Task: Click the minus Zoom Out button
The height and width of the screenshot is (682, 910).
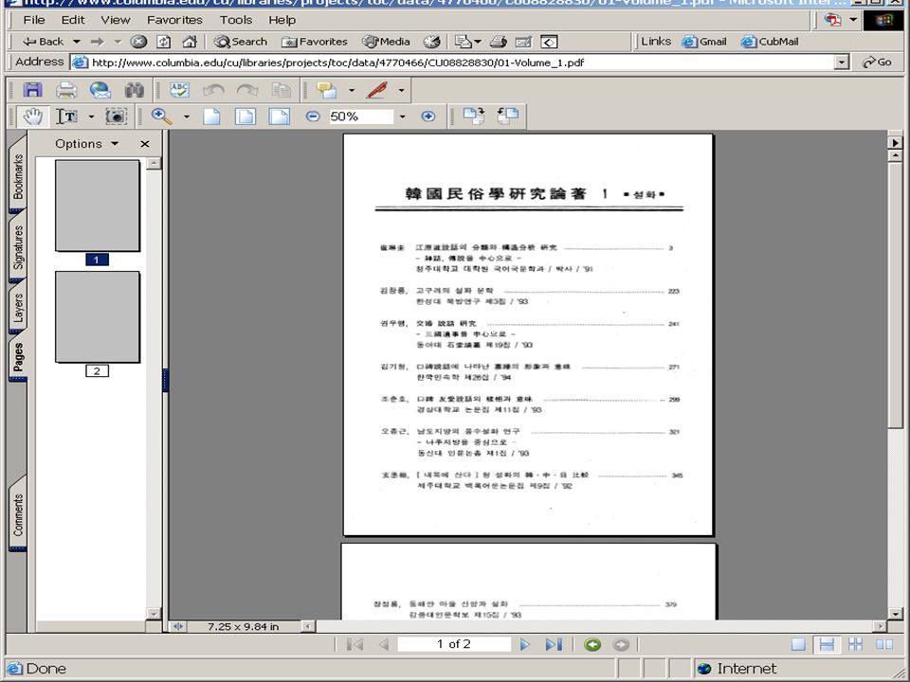Action: click(313, 117)
